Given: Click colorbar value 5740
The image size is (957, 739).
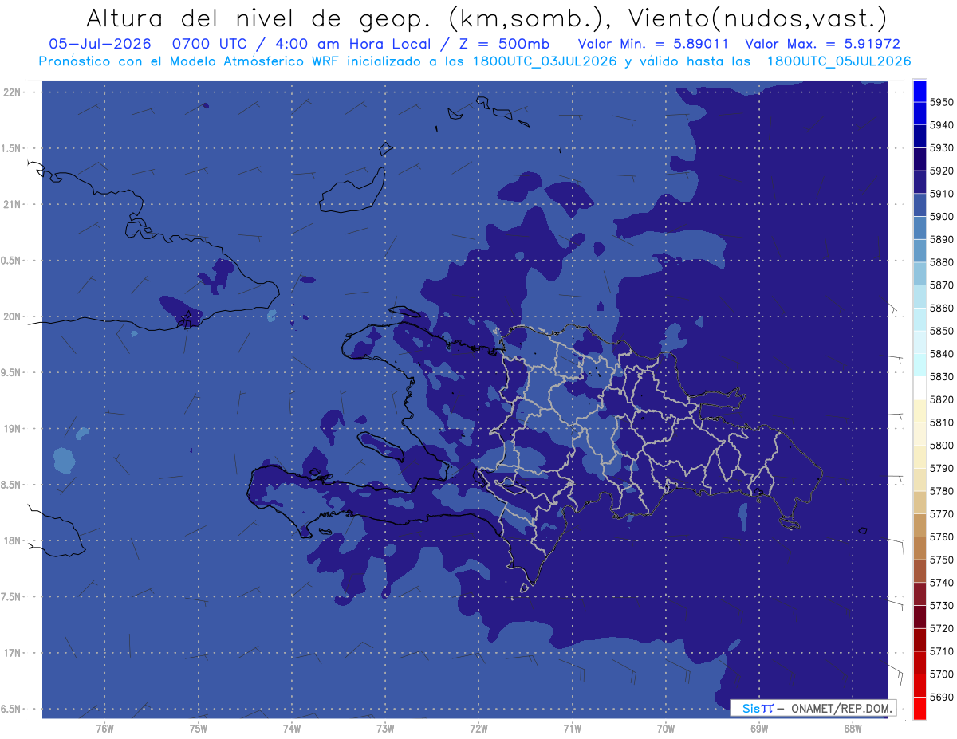Looking at the screenshot, I should pos(941,583).
